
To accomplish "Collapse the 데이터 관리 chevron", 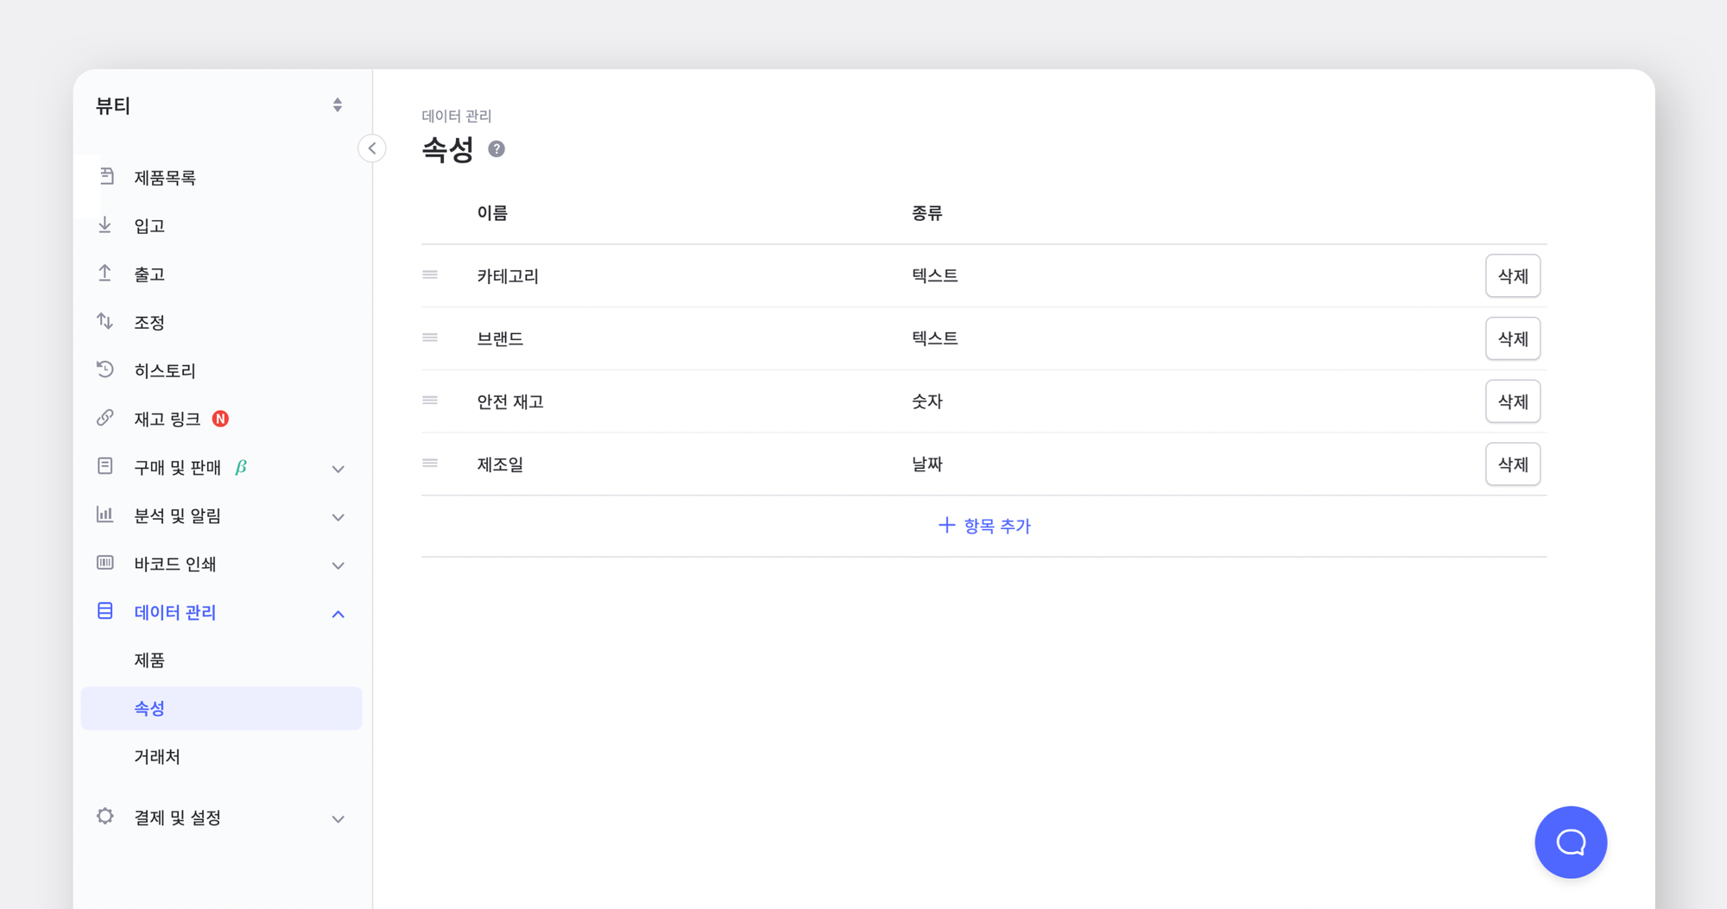I will (338, 614).
